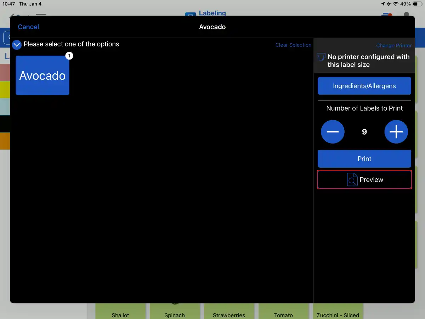This screenshot has height=319, width=425.
Task: Tap the minus button to decrease labels
Action: point(333,132)
